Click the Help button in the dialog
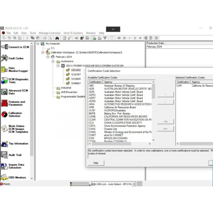 (96, 163)
